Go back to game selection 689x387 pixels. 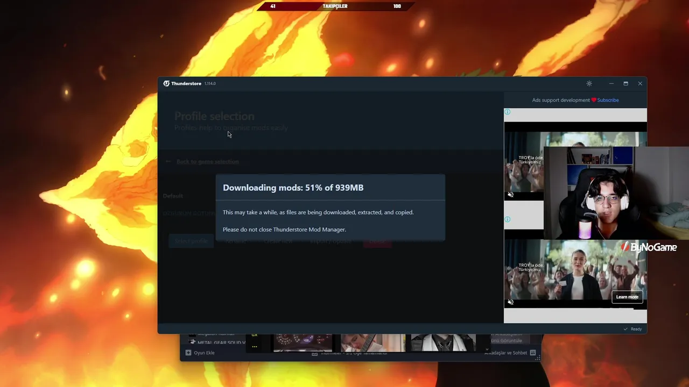tap(207, 161)
